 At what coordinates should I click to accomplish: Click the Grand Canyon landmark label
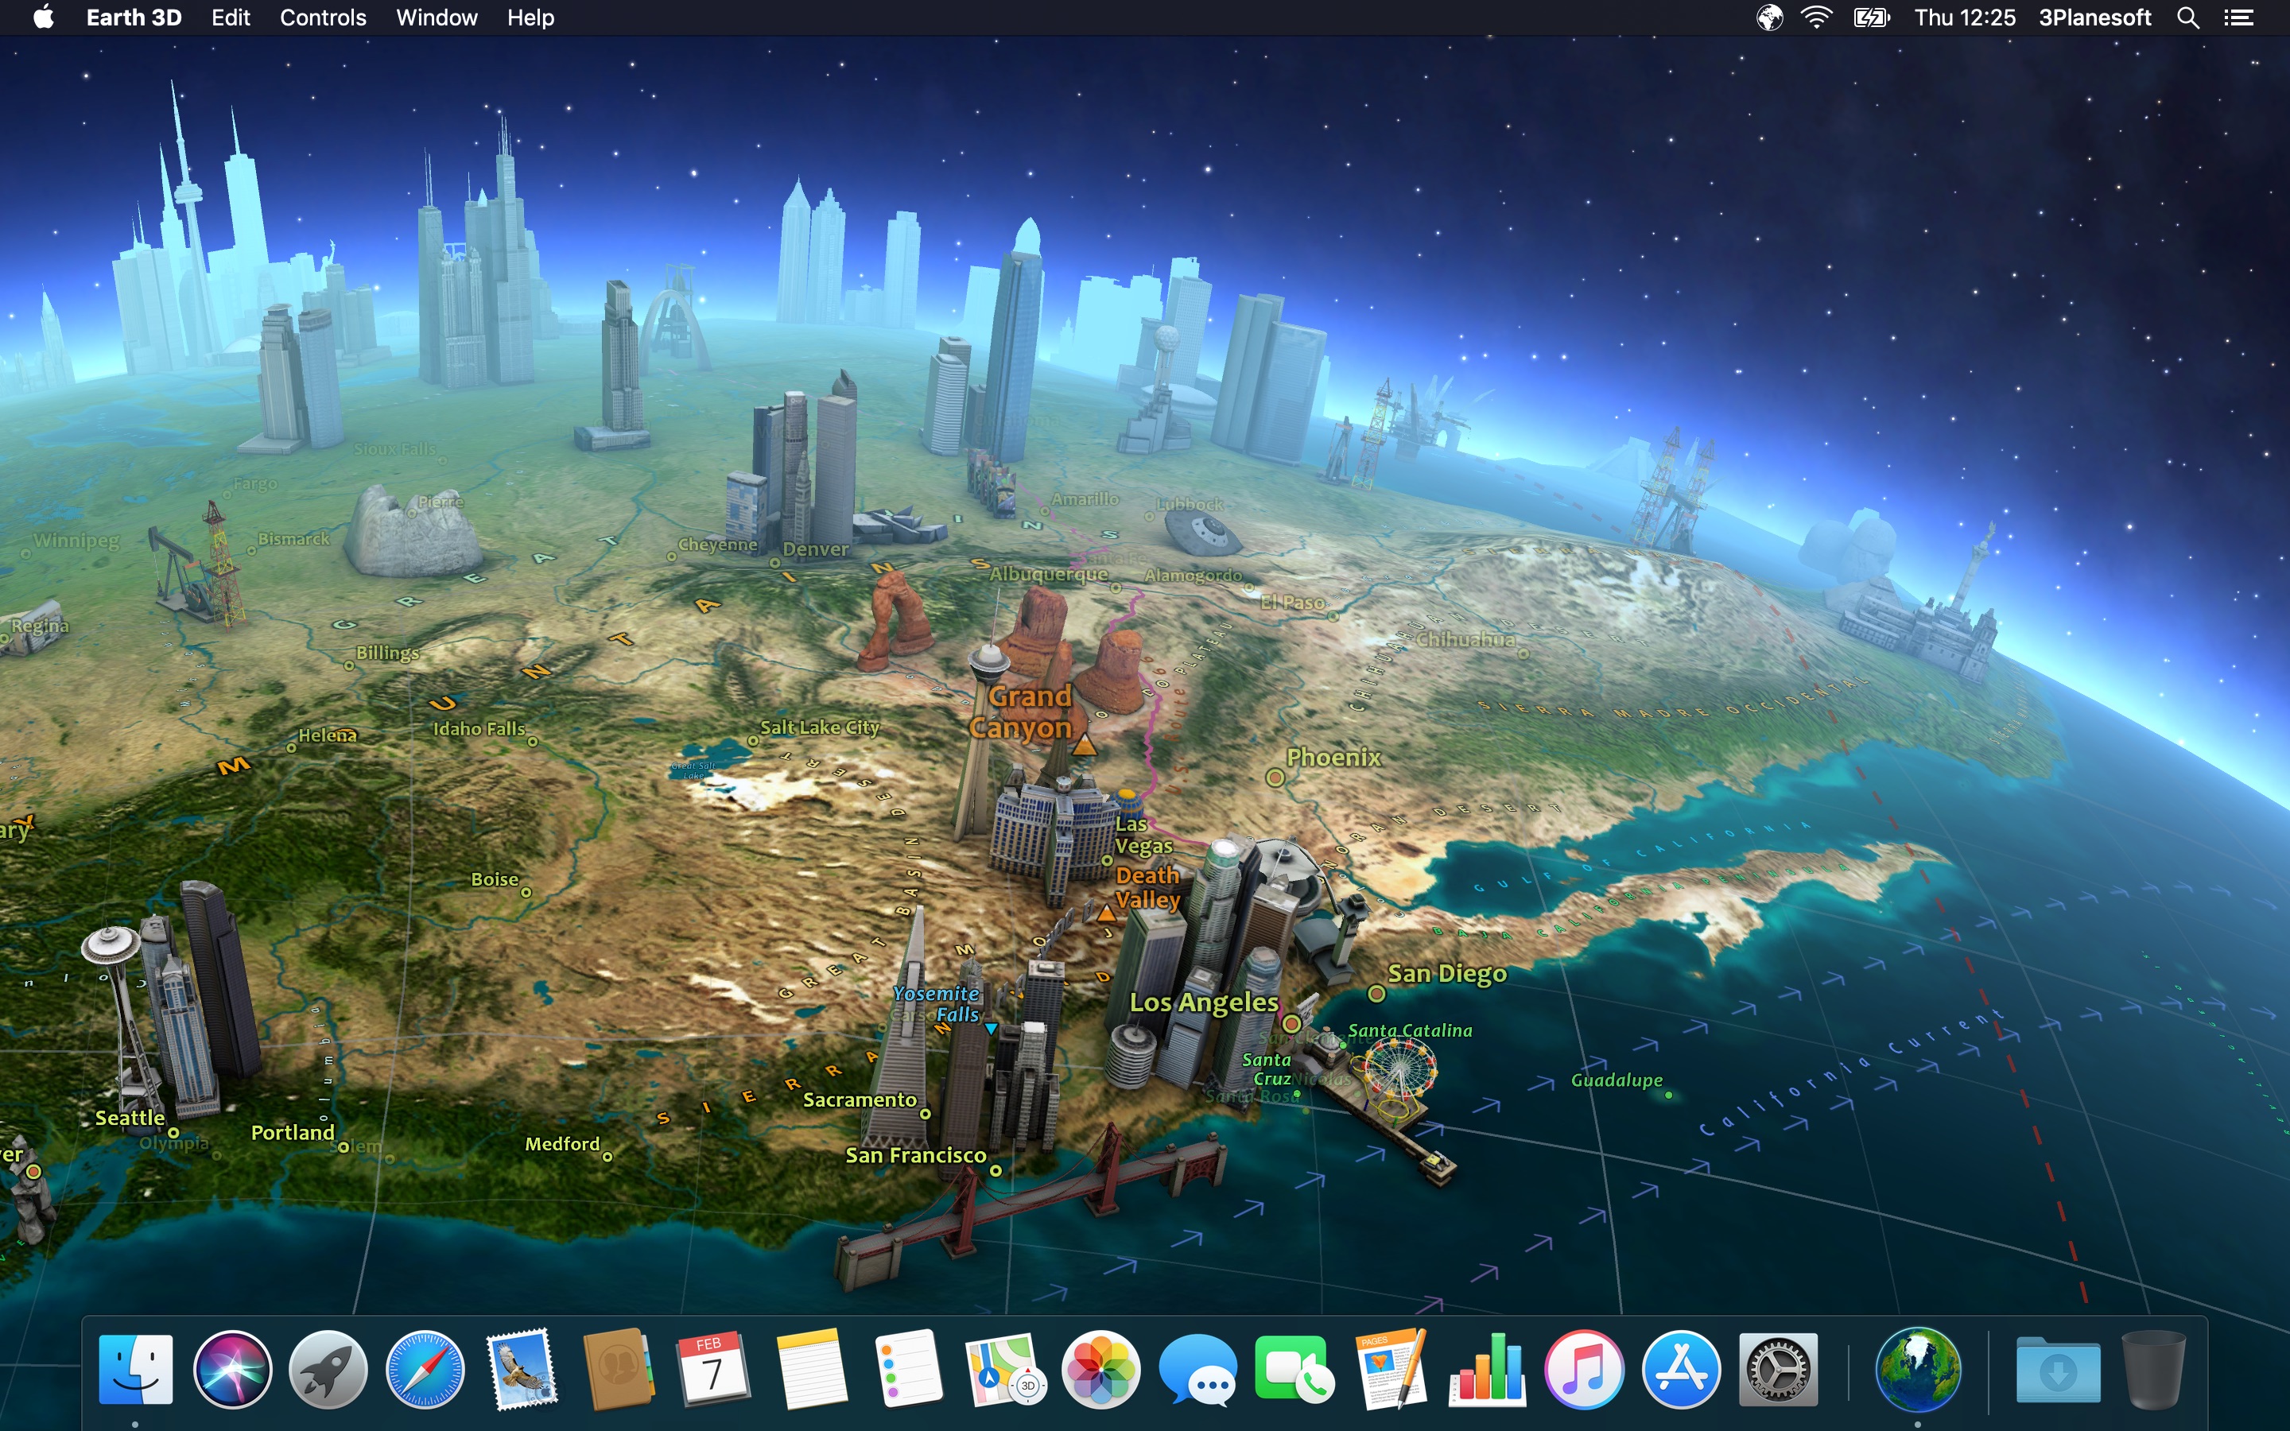[1020, 712]
